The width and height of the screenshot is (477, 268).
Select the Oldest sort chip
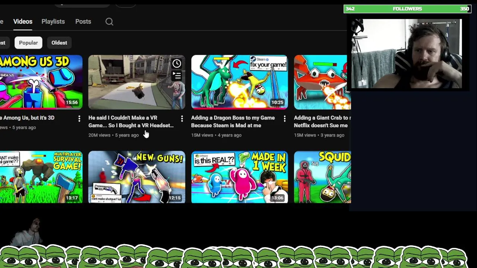coord(59,43)
